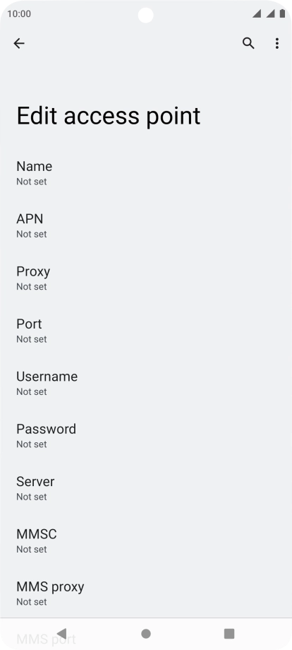The image size is (292, 650).
Task: Open the MMSC entry
Action: click(x=146, y=541)
